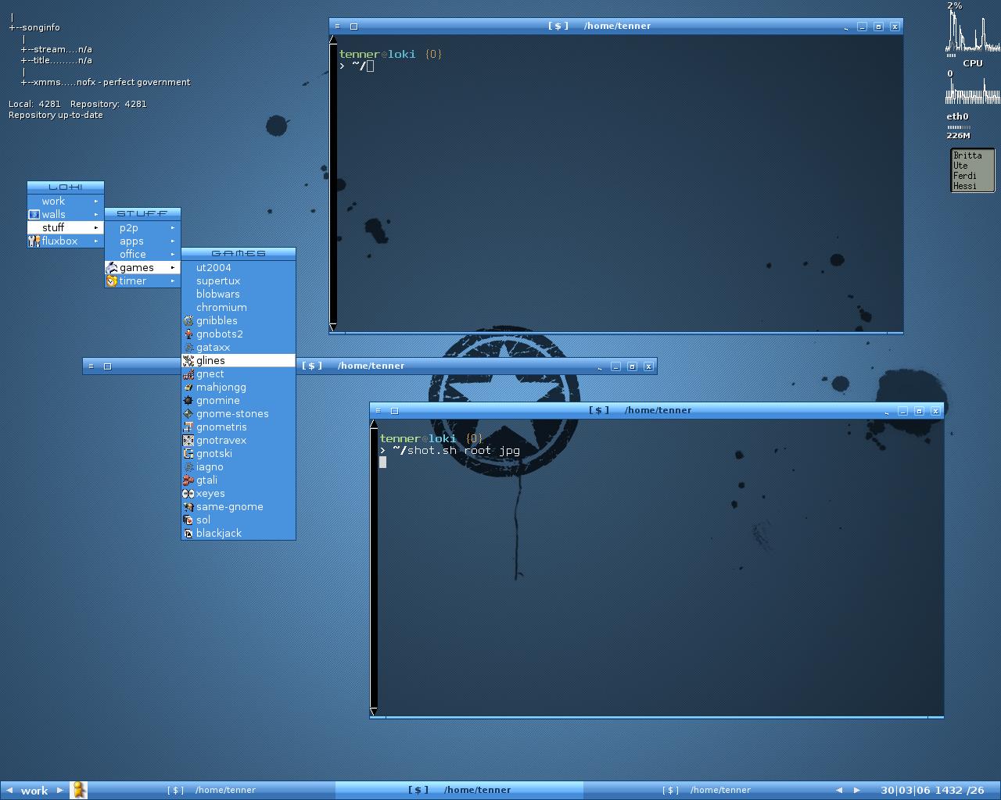The width and height of the screenshot is (1001, 800).
Task: Click the titlebar of the shot.sh terminal window
Action: click(656, 410)
